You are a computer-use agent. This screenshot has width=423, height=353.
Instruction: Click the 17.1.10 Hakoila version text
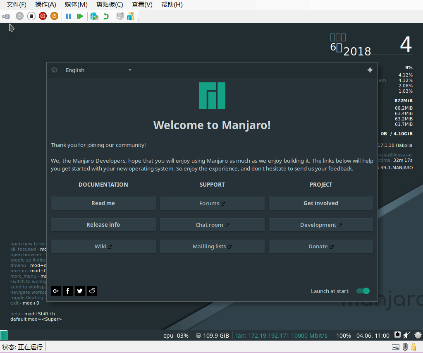pos(395,145)
